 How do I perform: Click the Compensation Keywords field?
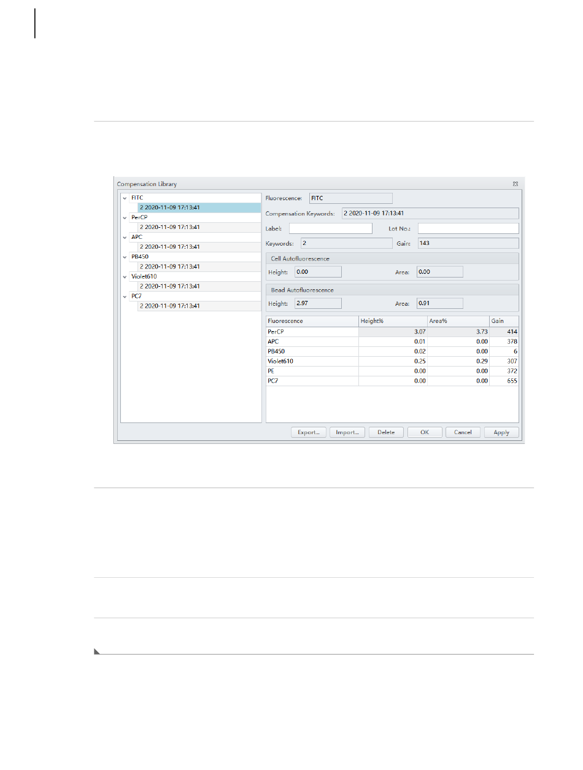[430, 213]
